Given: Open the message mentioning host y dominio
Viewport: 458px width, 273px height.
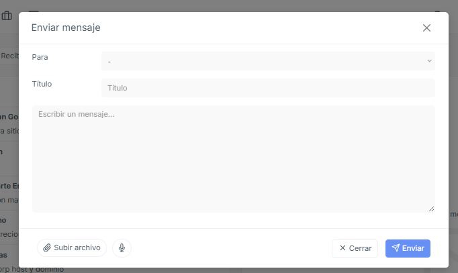Looking at the screenshot, I should pos(32,269).
